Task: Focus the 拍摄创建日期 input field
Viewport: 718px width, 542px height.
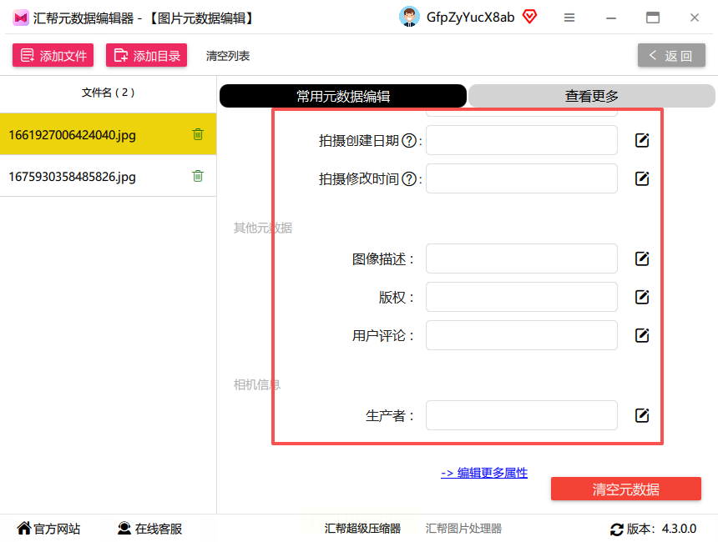Action: pyautogui.click(x=522, y=140)
